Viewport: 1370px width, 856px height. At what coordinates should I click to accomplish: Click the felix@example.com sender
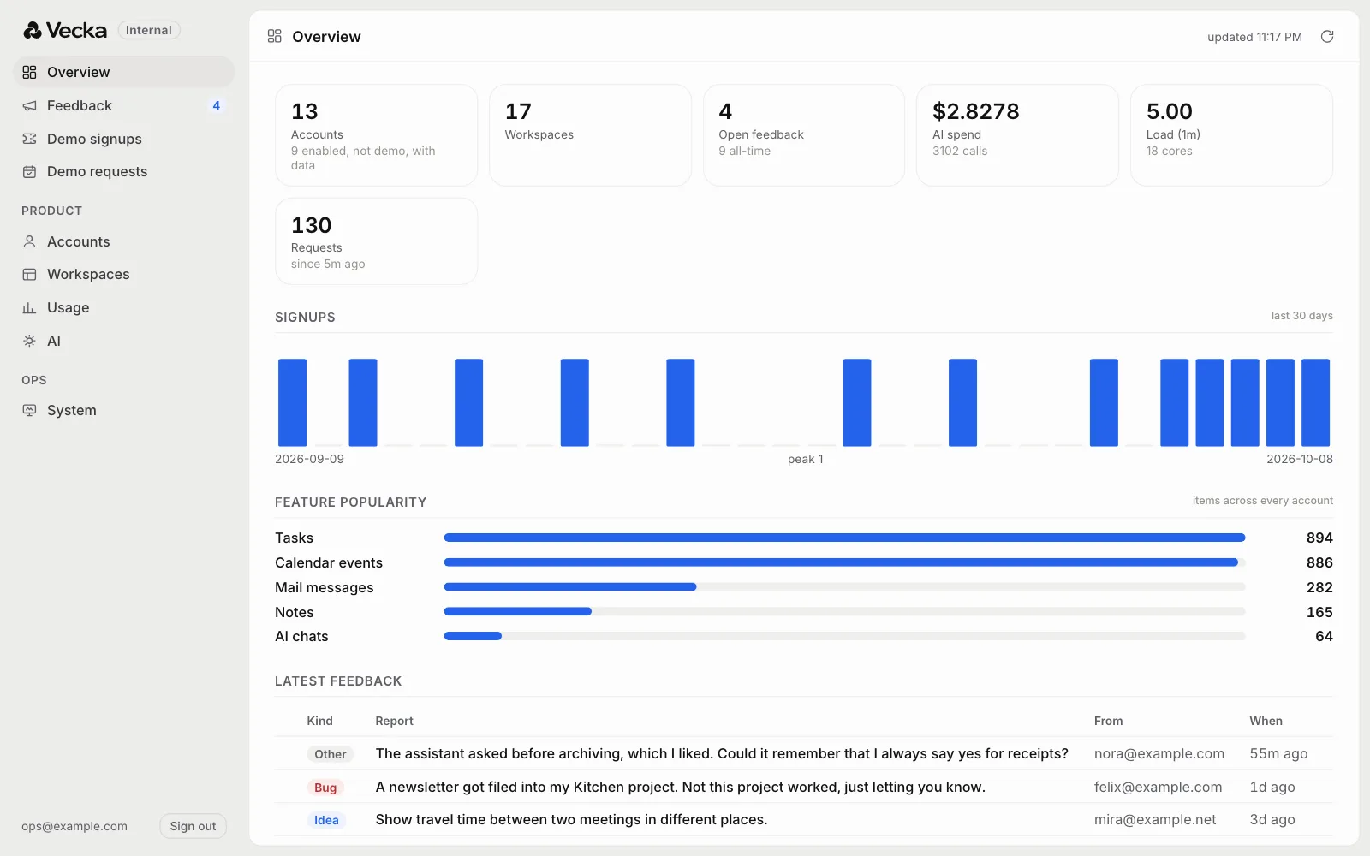1158,787
